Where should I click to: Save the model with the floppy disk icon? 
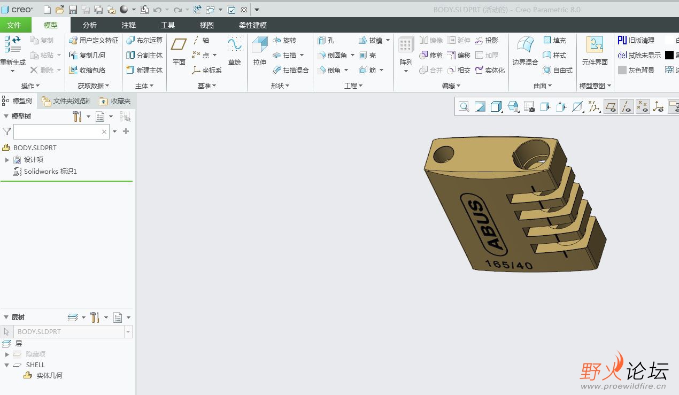[x=73, y=10]
